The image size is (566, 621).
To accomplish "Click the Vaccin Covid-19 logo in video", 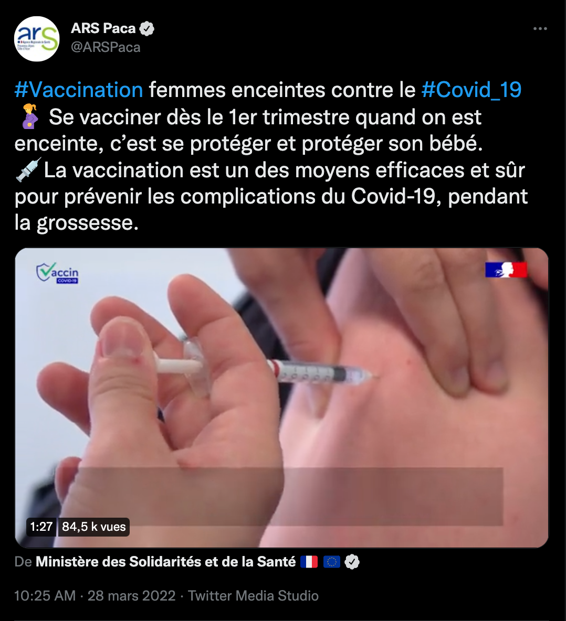I will click(57, 273).
